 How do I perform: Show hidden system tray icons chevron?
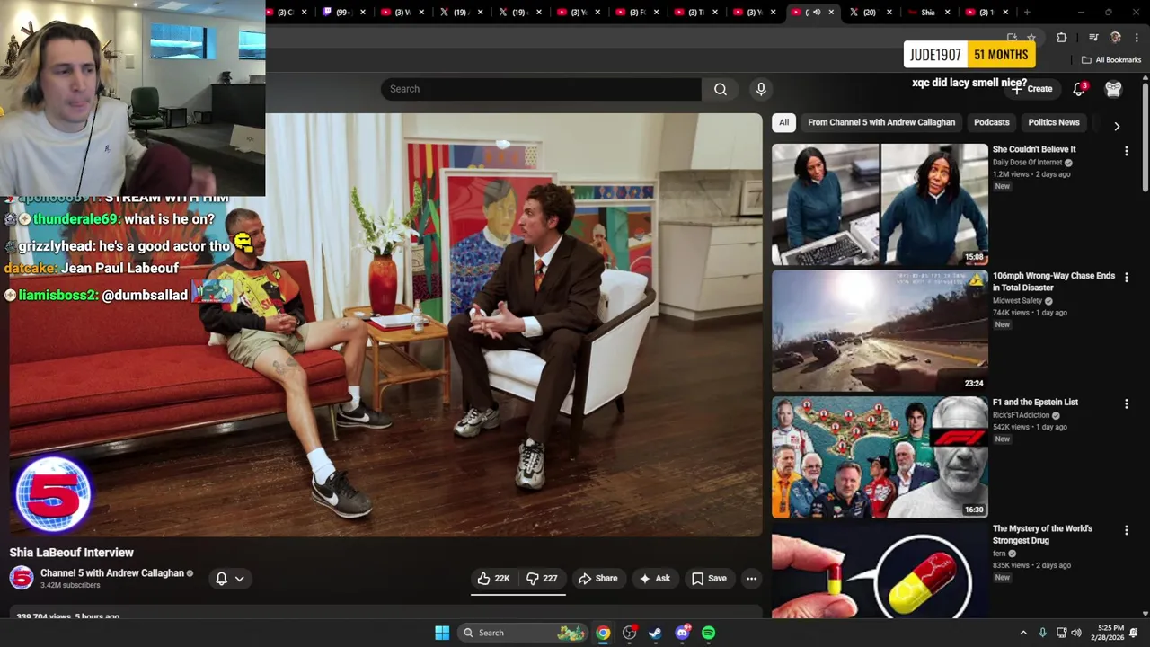click(x=1022, y=633)
